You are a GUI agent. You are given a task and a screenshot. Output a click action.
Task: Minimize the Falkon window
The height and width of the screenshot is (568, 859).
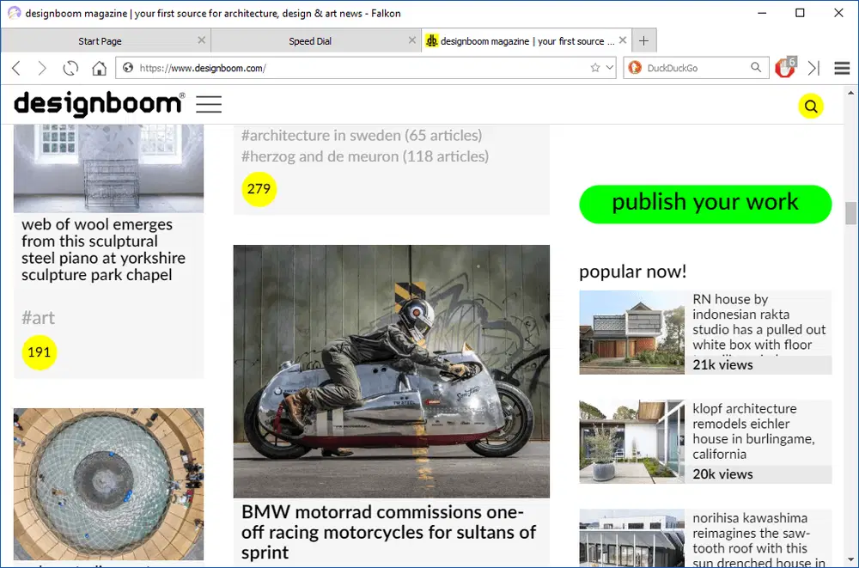[762, 13]
